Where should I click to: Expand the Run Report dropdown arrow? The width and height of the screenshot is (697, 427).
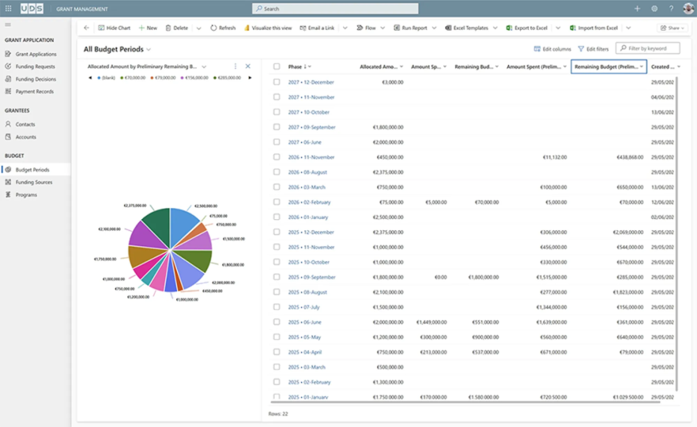coord(435,28)
